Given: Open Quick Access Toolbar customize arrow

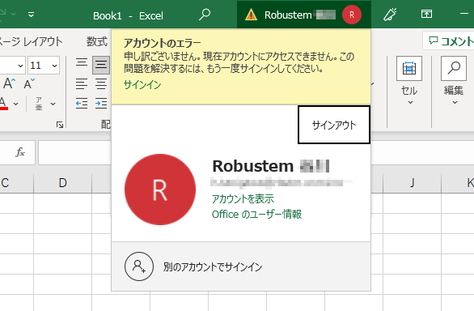Looking at the screenshot, I should 31,15.
